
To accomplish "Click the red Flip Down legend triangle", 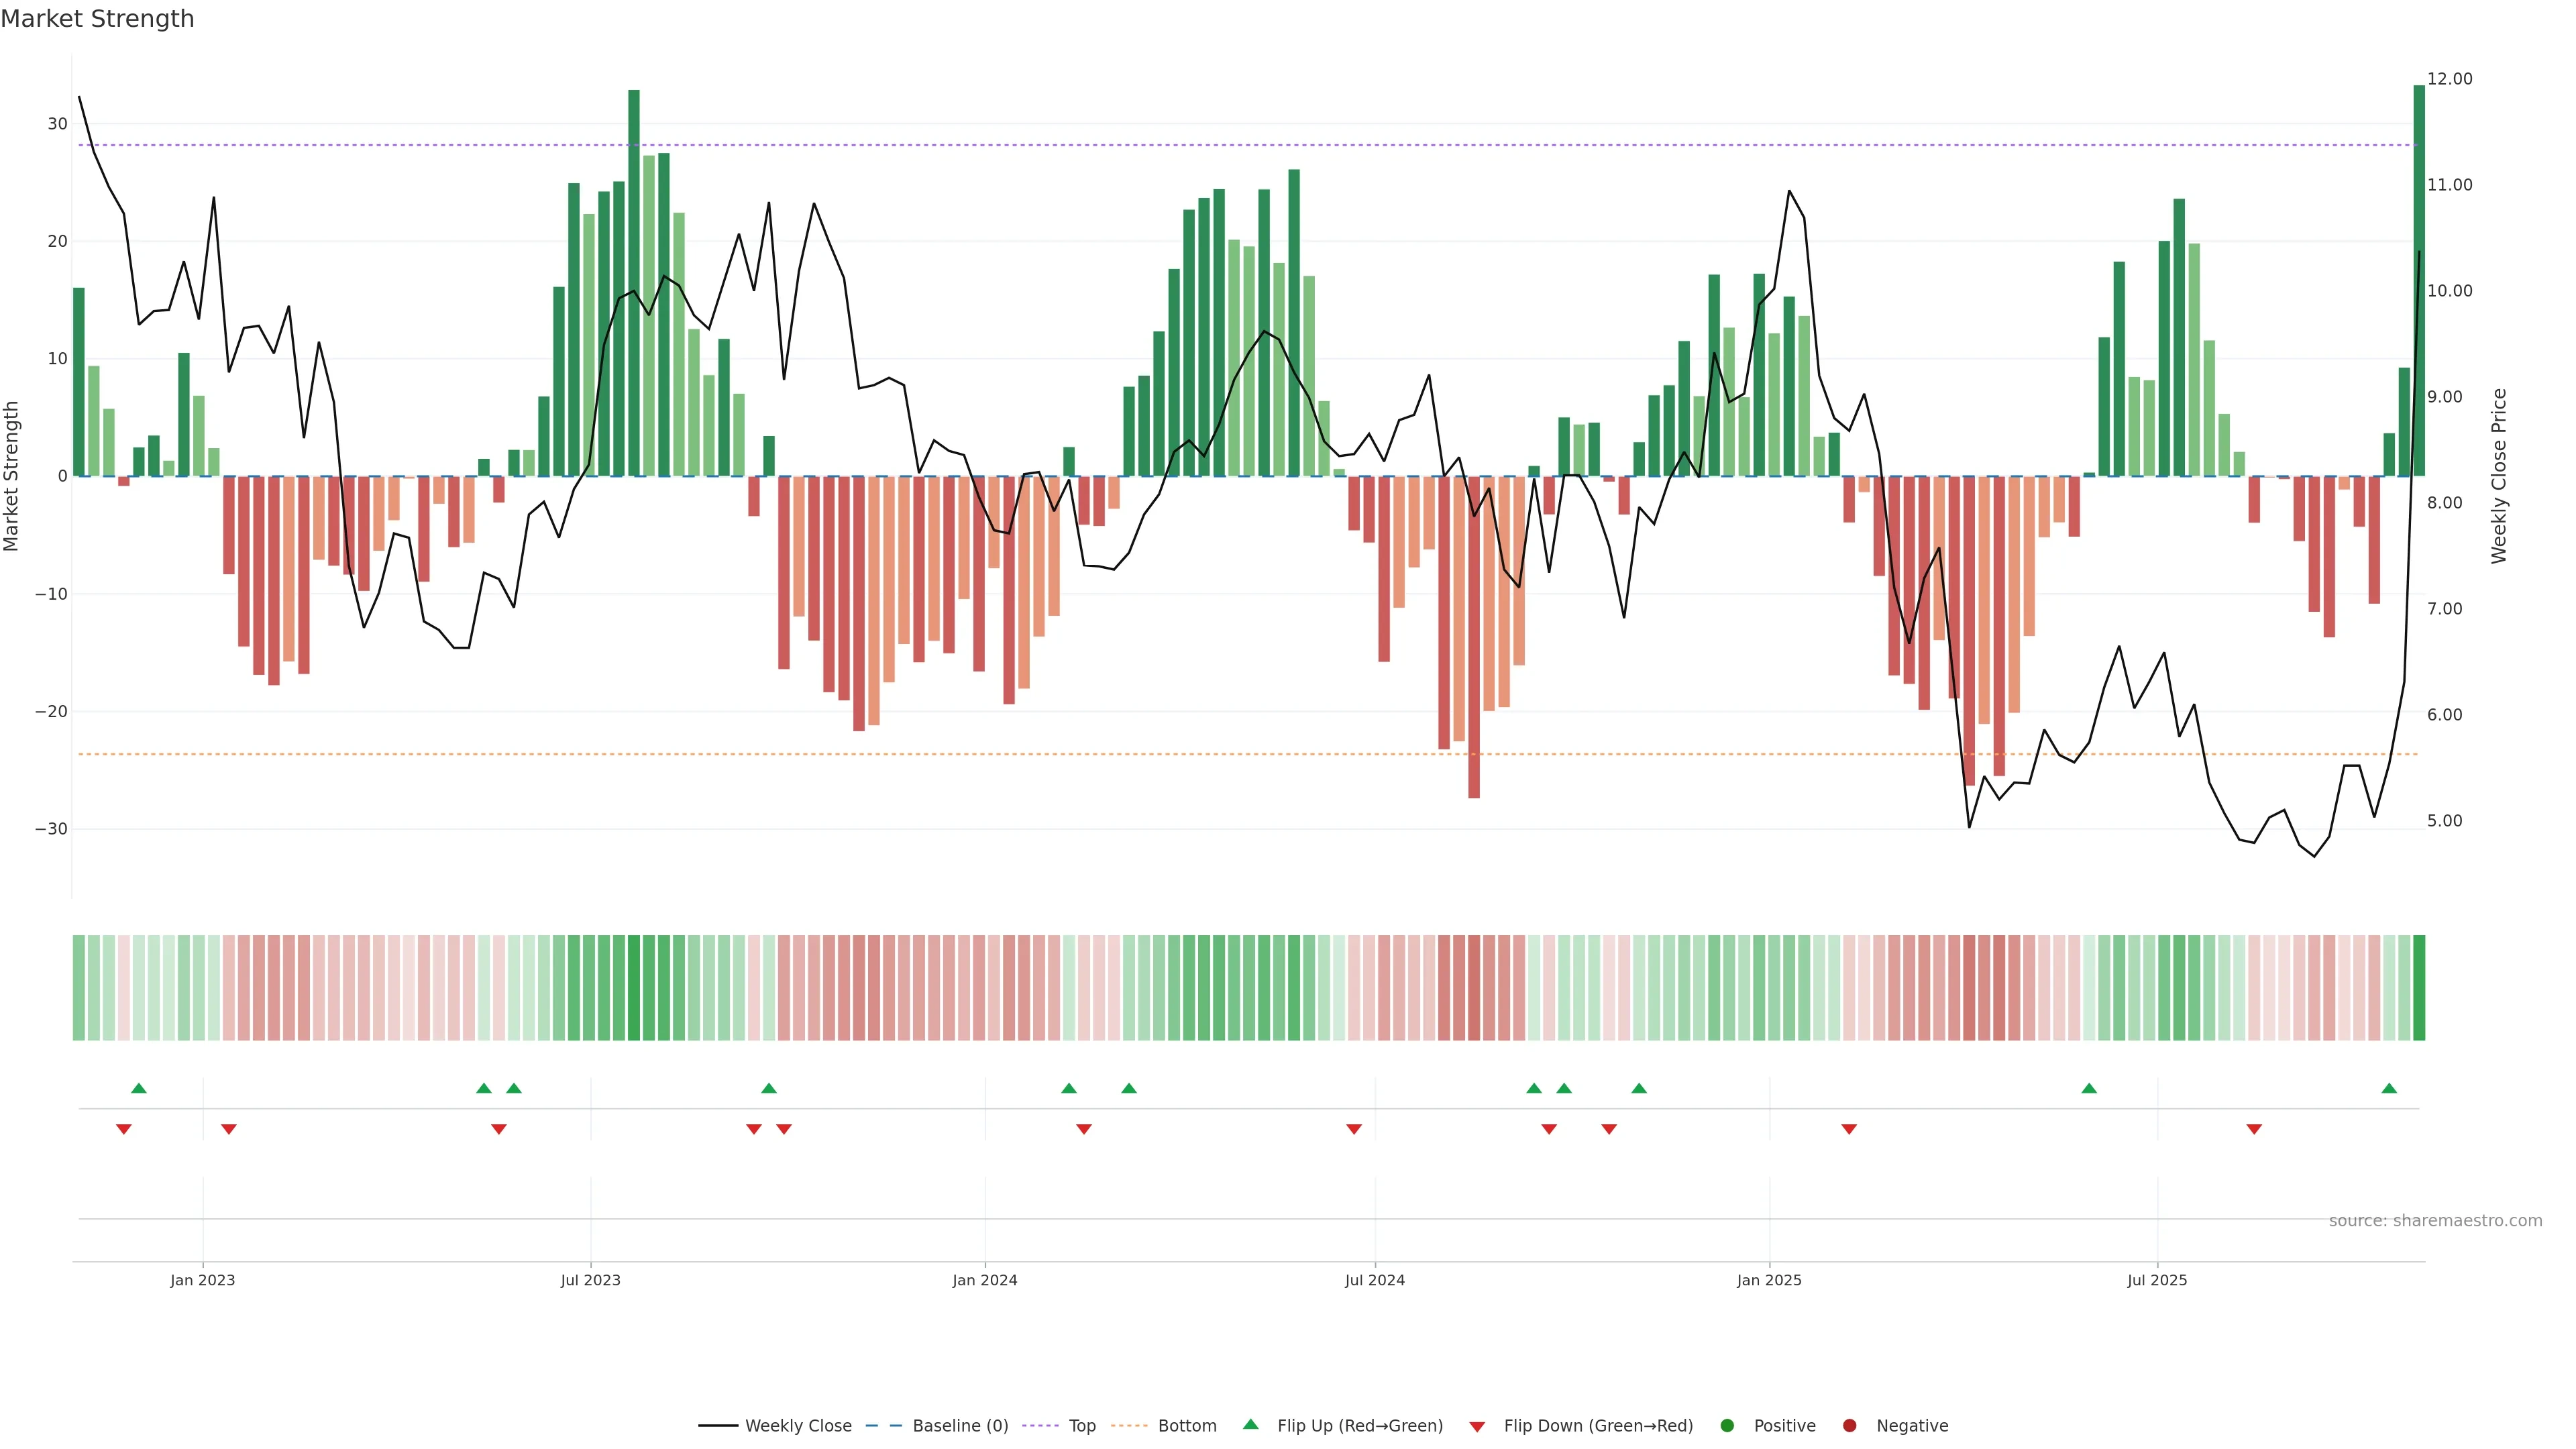I will tap(1477, 1426).
